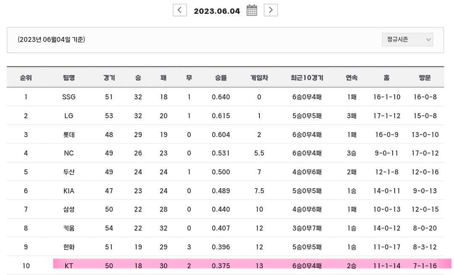Click 롯데's win rate 0.604
Image resolution: width=454 pixels, height=275 pixels.
point(221,135)
